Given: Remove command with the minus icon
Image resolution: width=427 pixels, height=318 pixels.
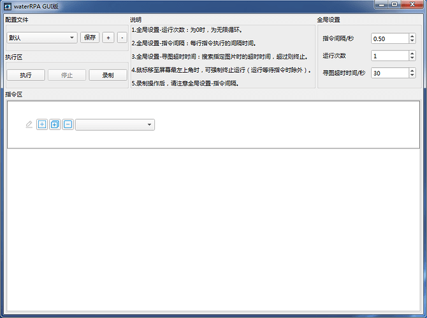Looking at the screenshot, I should [x=68, y=124].
